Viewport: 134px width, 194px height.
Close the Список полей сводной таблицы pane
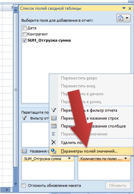[x=130, y=8]
